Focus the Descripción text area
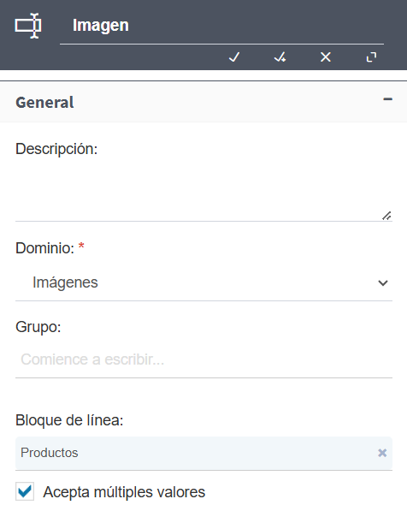The height and width of the screenshot is (505, 407). [x=203, y=191]
